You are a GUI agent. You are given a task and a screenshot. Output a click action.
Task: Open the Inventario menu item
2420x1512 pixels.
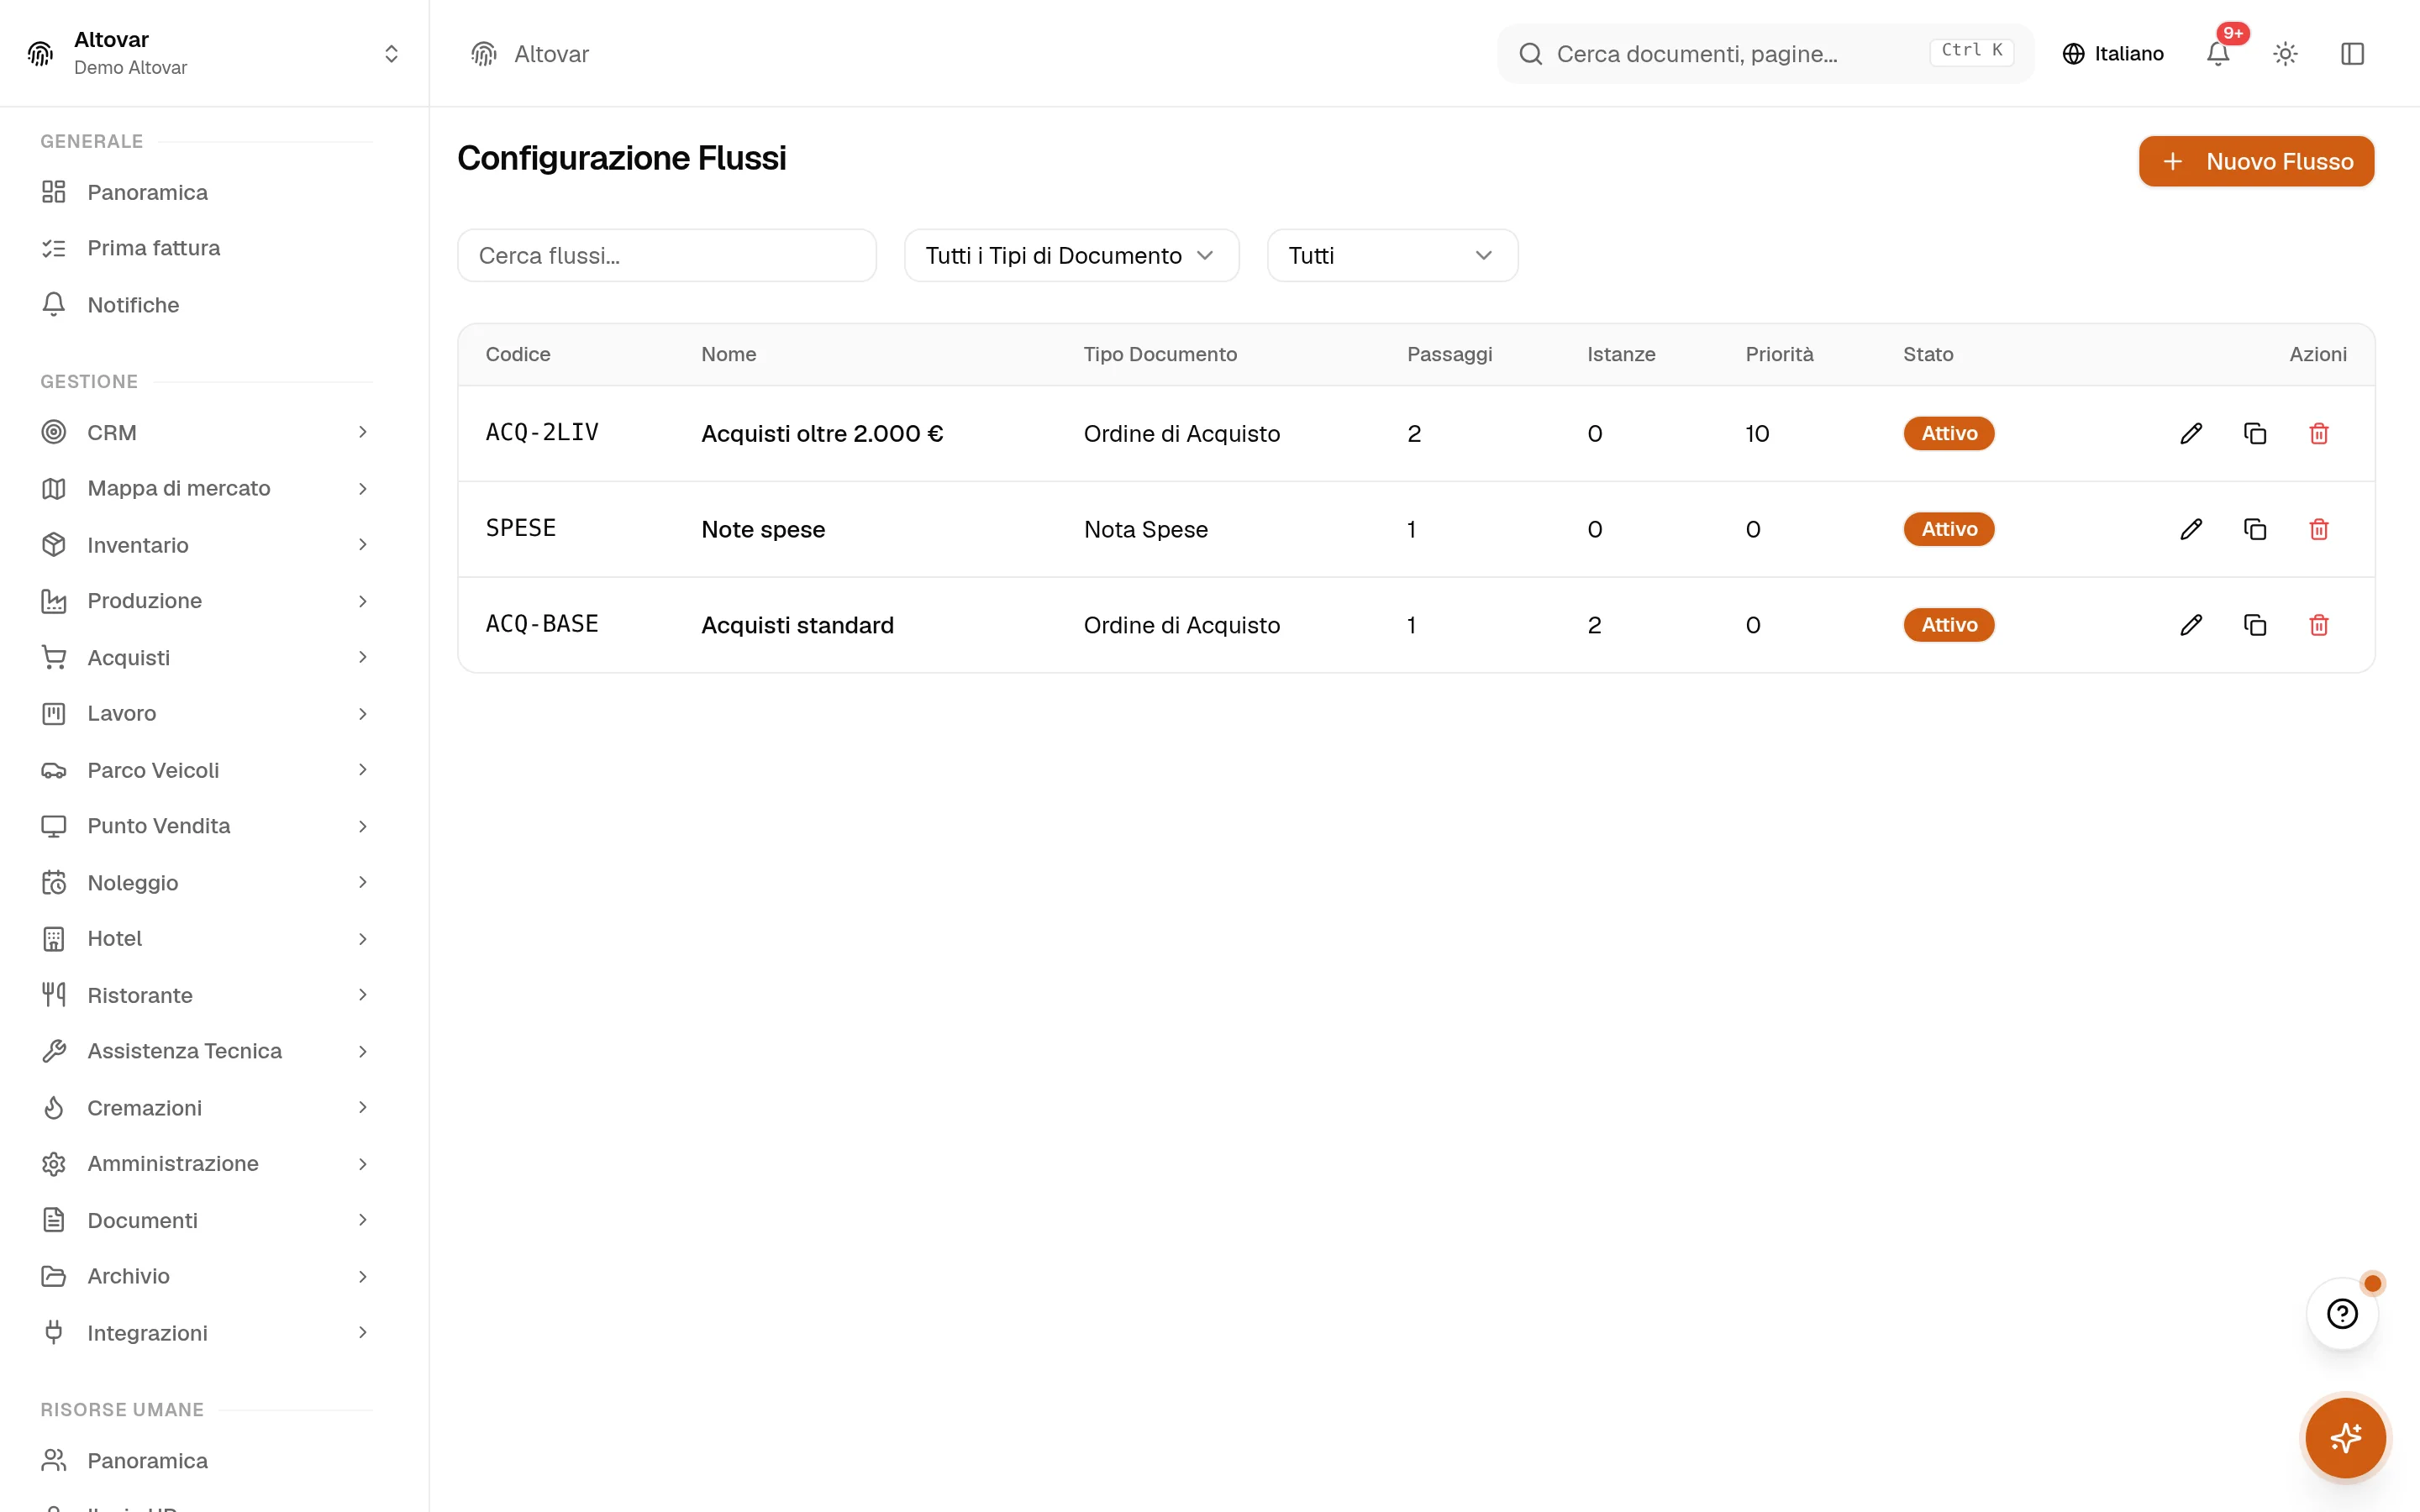coord(205,545)
